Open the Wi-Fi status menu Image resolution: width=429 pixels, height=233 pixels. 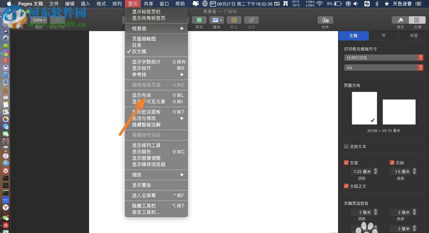click(x=319, y=3)
